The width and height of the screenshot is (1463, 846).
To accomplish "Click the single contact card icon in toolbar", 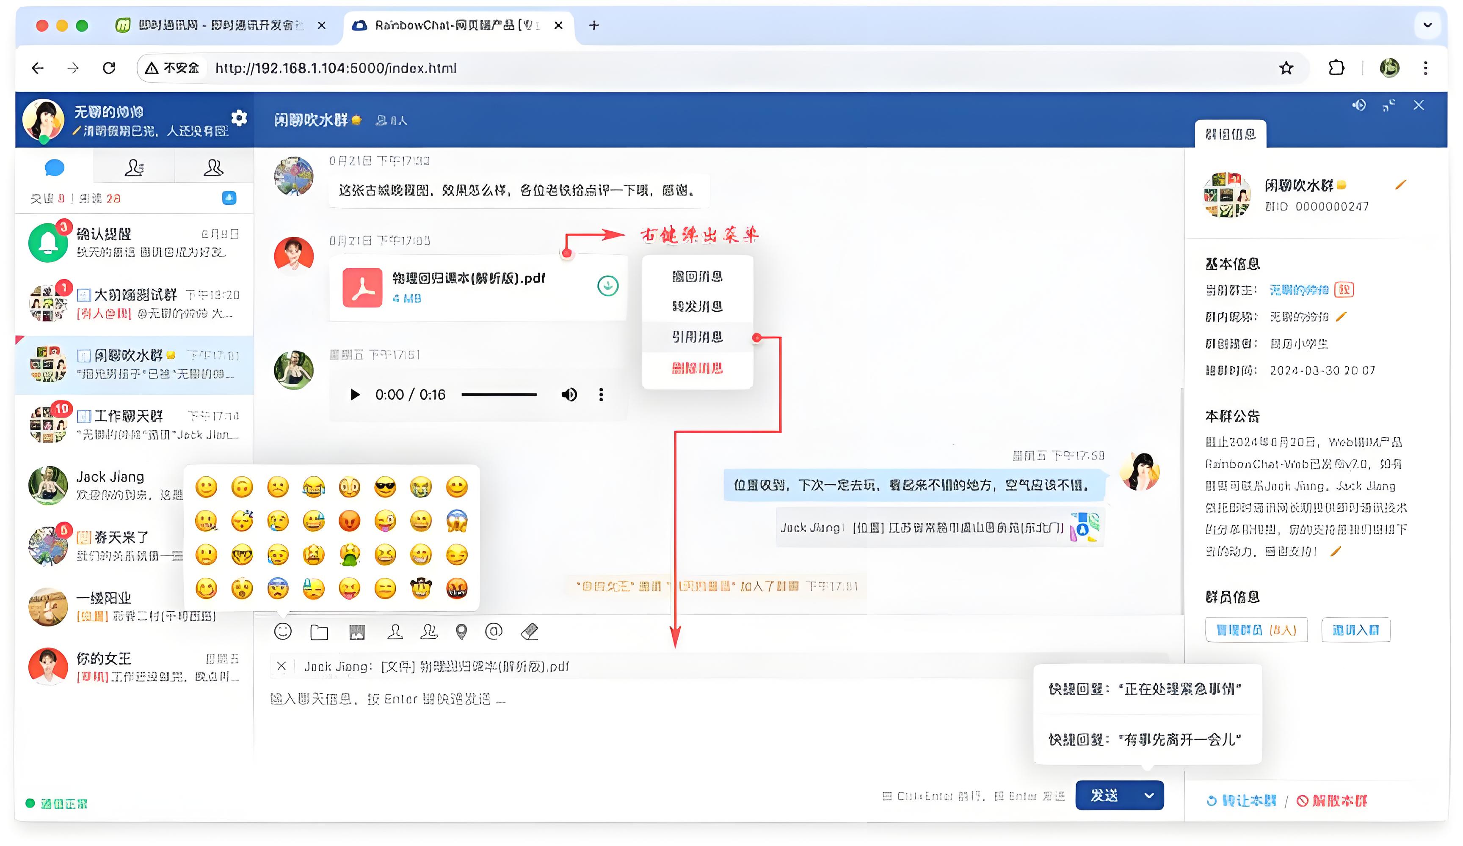I will [x=395, y=631].
